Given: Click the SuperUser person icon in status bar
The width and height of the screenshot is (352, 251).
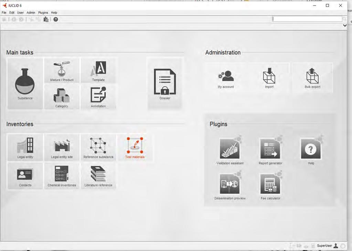Looking at the screenshot, I should click(x=336, y=246).
